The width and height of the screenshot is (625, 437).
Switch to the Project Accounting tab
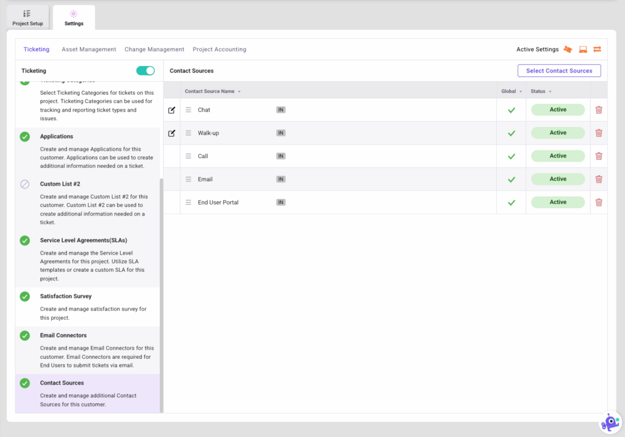point(219,49)
